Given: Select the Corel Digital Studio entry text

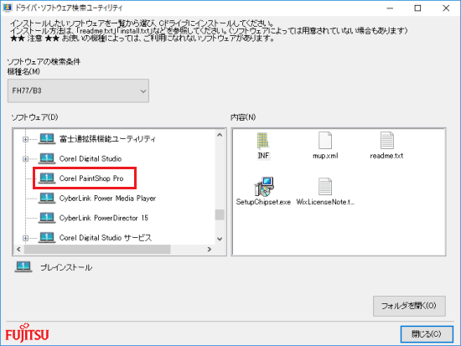Looking at the screenshot, I should [91, 158].
